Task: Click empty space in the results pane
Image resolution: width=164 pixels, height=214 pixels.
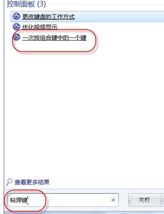Action: coord(85,110)
